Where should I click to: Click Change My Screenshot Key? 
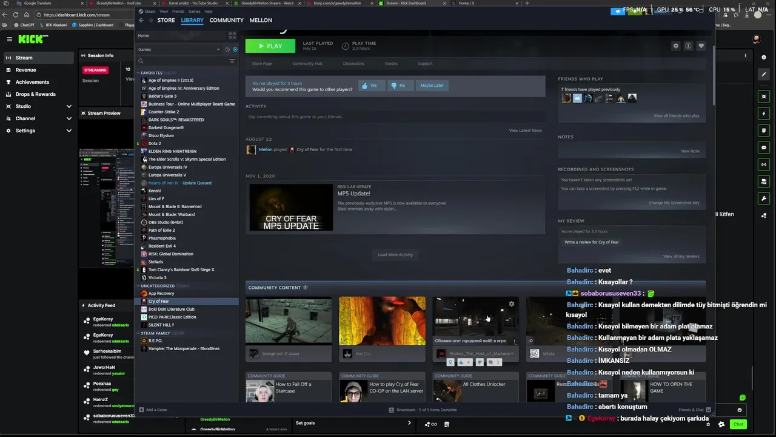coord(674,203)
